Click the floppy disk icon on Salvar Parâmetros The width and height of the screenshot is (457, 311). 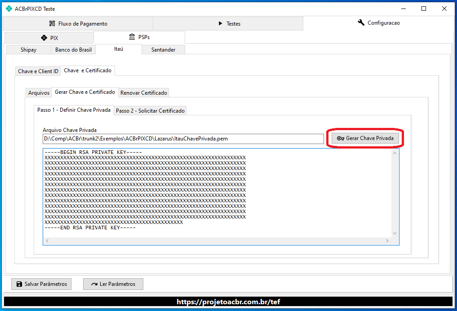[19, 284]
